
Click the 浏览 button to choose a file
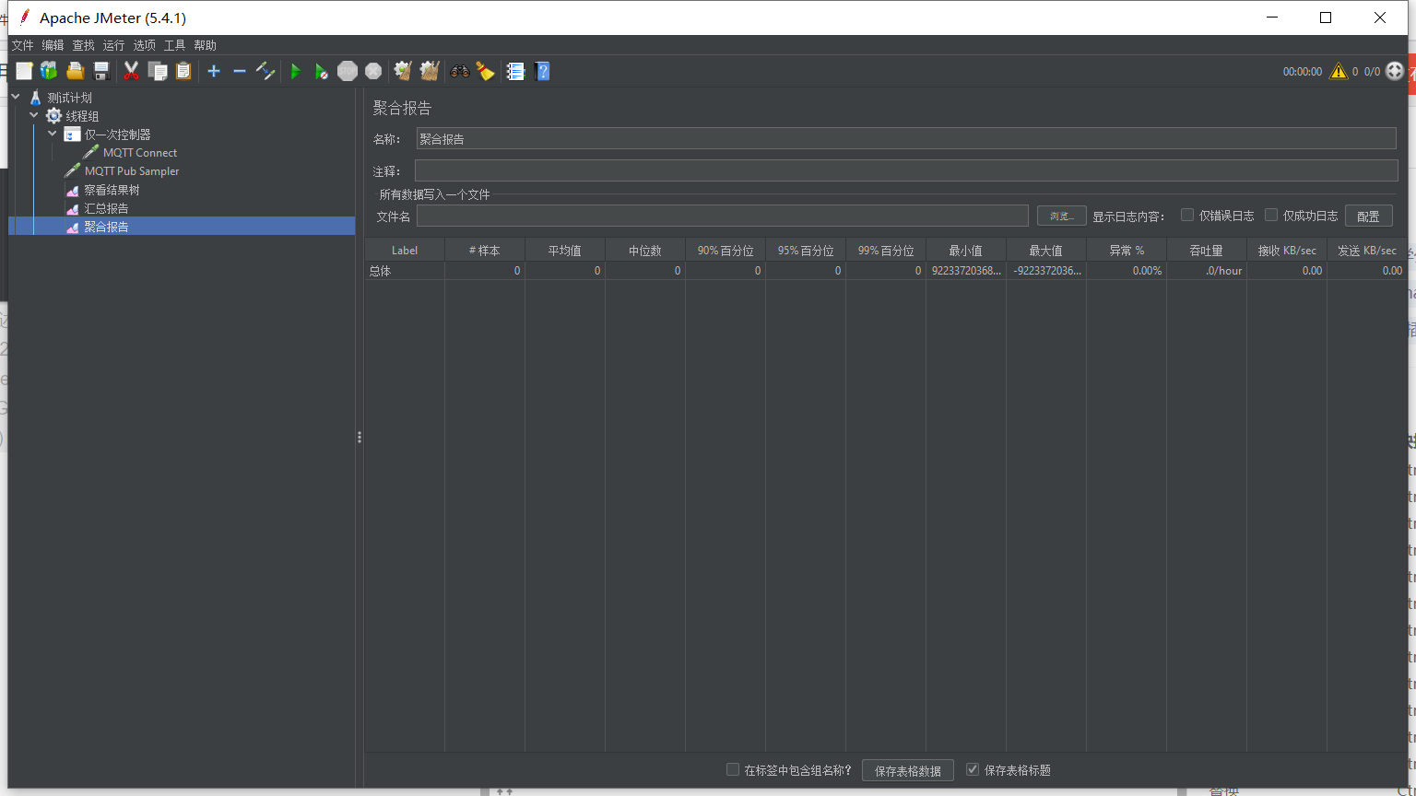click(1061, 215)
